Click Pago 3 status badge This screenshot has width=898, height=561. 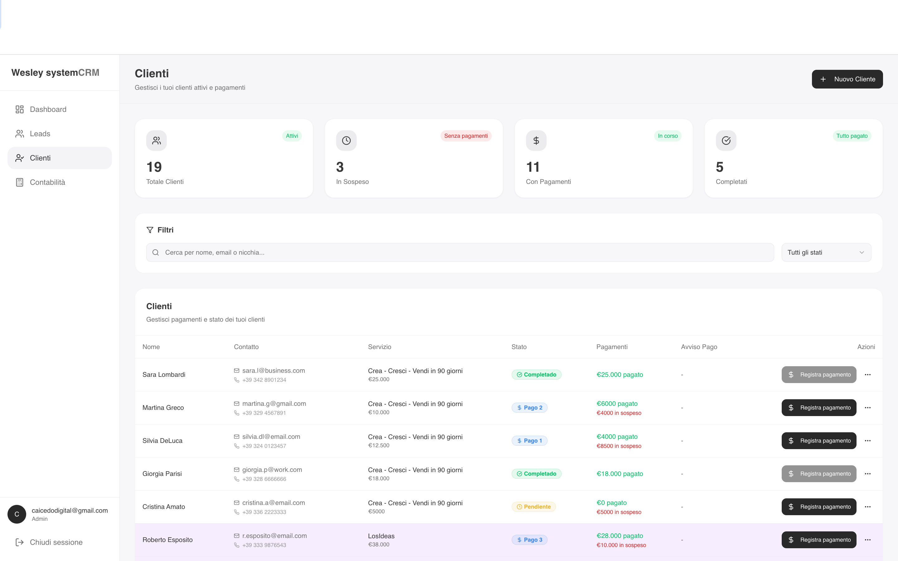pyautogui.click(x=529, y=539)
